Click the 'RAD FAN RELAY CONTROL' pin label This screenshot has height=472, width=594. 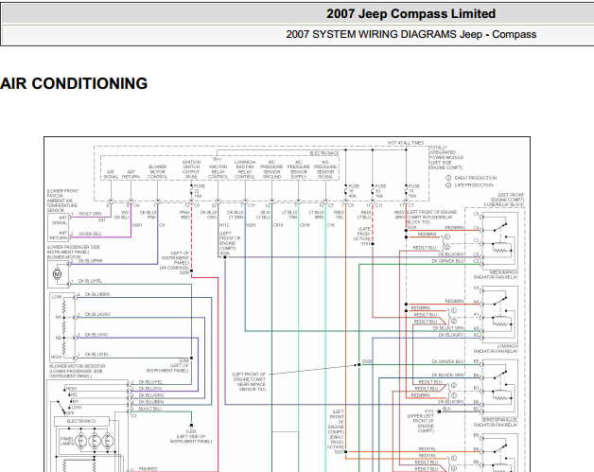tap(218, 171)
